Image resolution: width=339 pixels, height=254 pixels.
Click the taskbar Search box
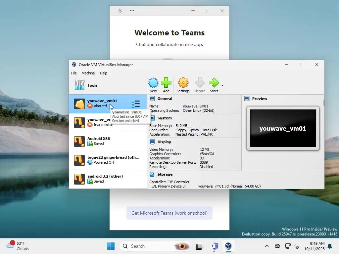coord(155,246)
